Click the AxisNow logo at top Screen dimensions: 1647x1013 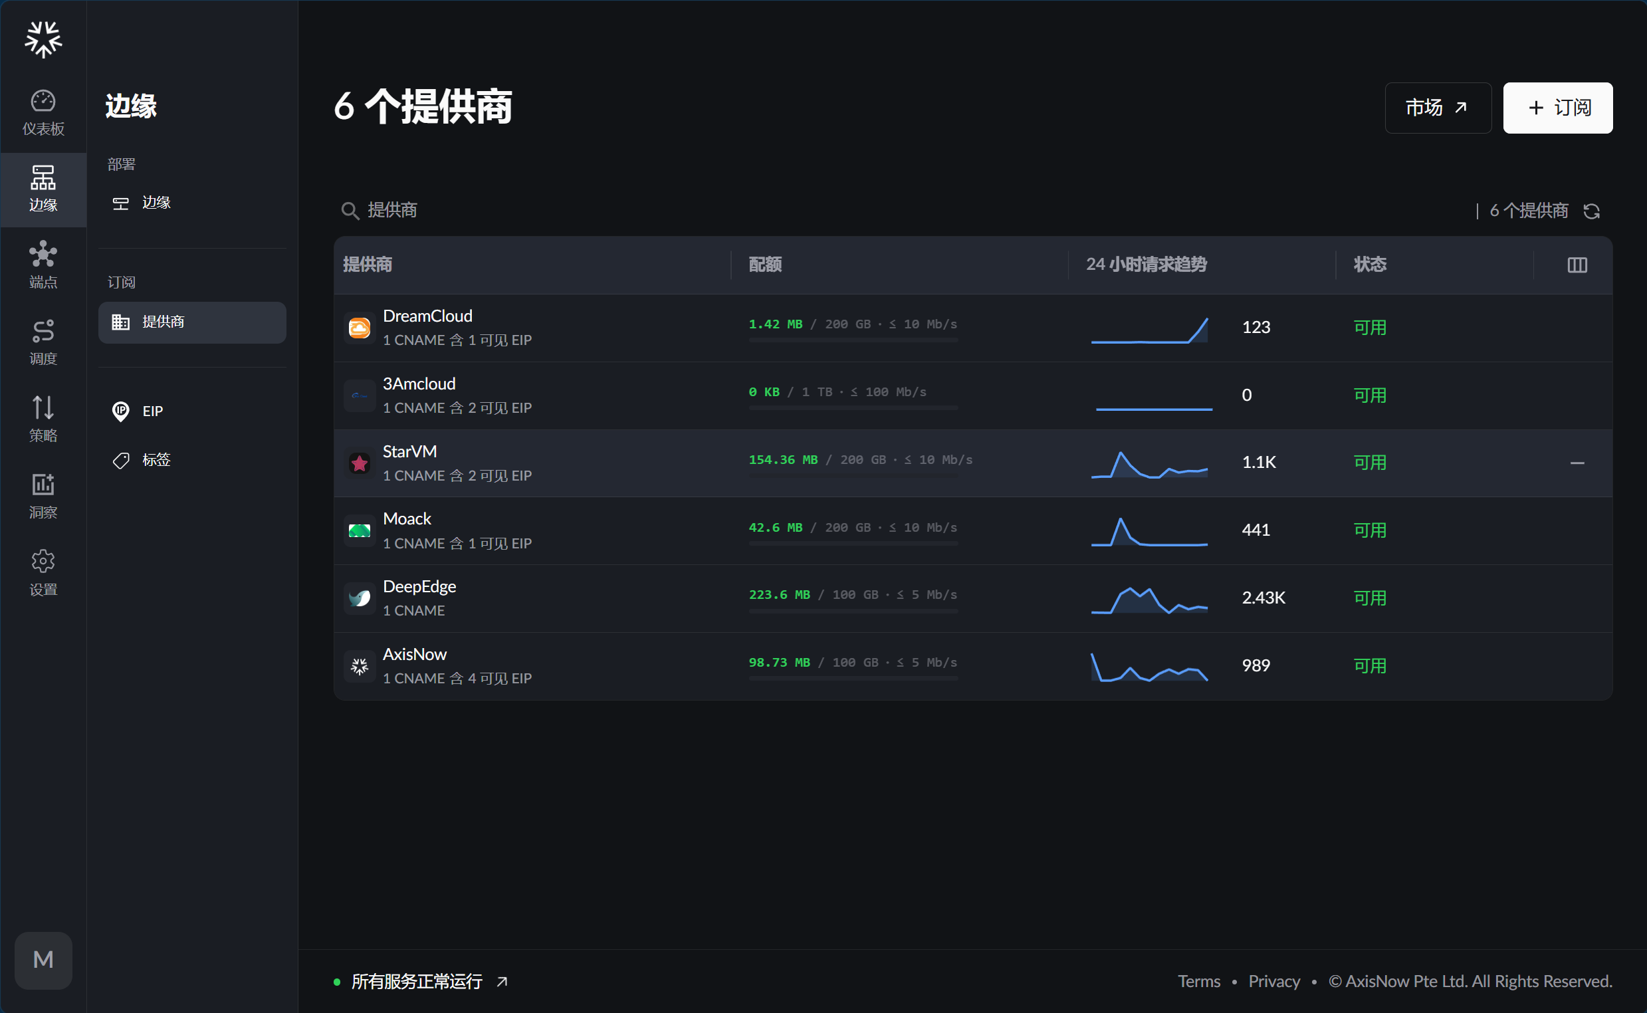(43, 39)
